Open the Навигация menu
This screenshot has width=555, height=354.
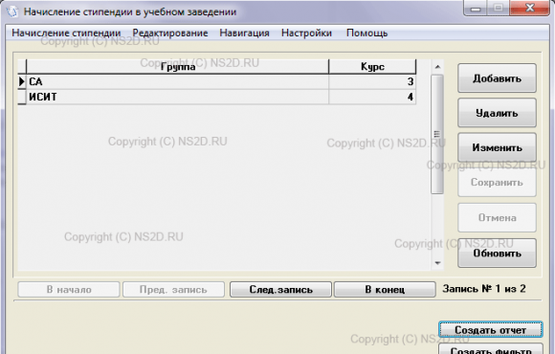[244, 33]
